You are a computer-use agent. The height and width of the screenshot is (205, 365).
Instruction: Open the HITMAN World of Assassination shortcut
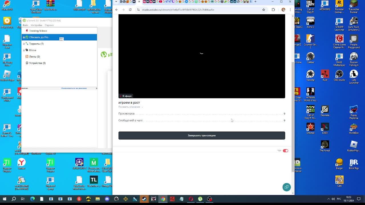coord(311,94)
